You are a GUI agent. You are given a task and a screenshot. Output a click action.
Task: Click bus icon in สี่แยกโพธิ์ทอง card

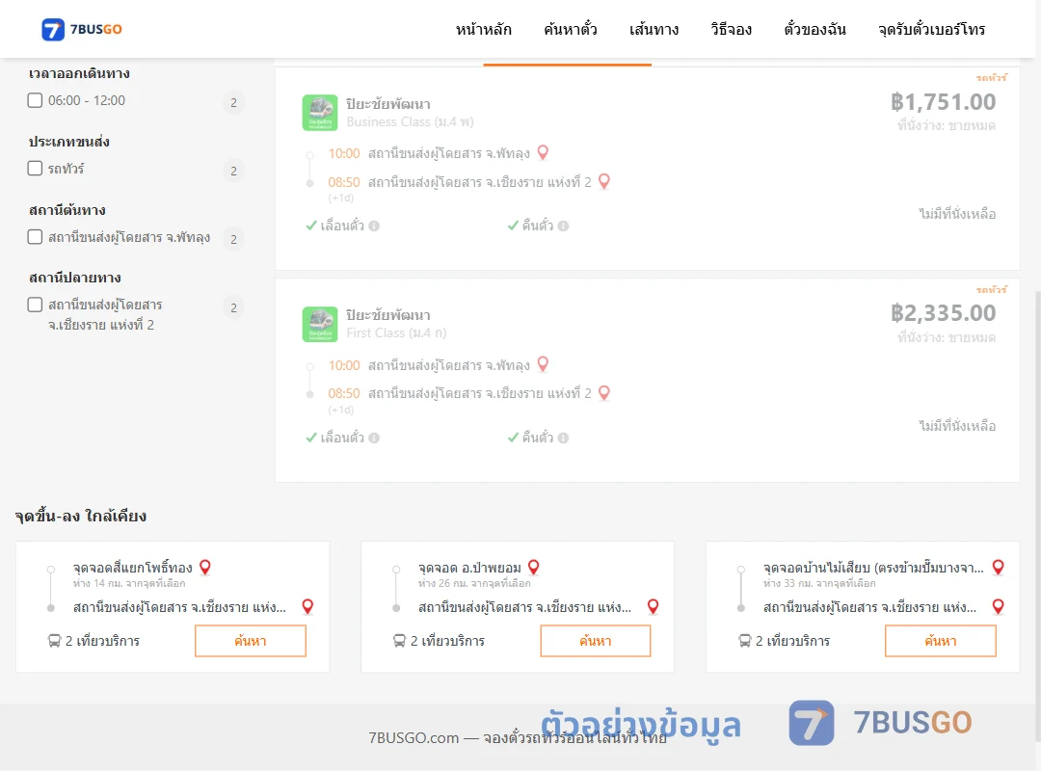pos(54,641)
